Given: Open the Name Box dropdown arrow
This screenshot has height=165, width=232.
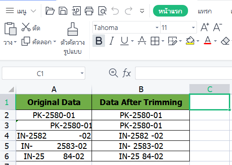Looking at the screenshot, I should [x=82, y=73].
